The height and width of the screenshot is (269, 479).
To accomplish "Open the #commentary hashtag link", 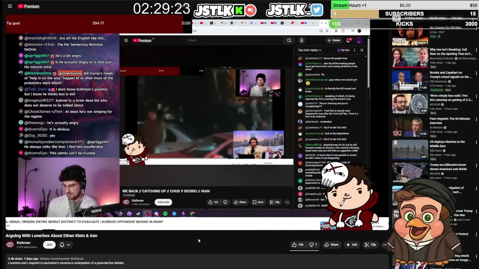I will (60, 259).
